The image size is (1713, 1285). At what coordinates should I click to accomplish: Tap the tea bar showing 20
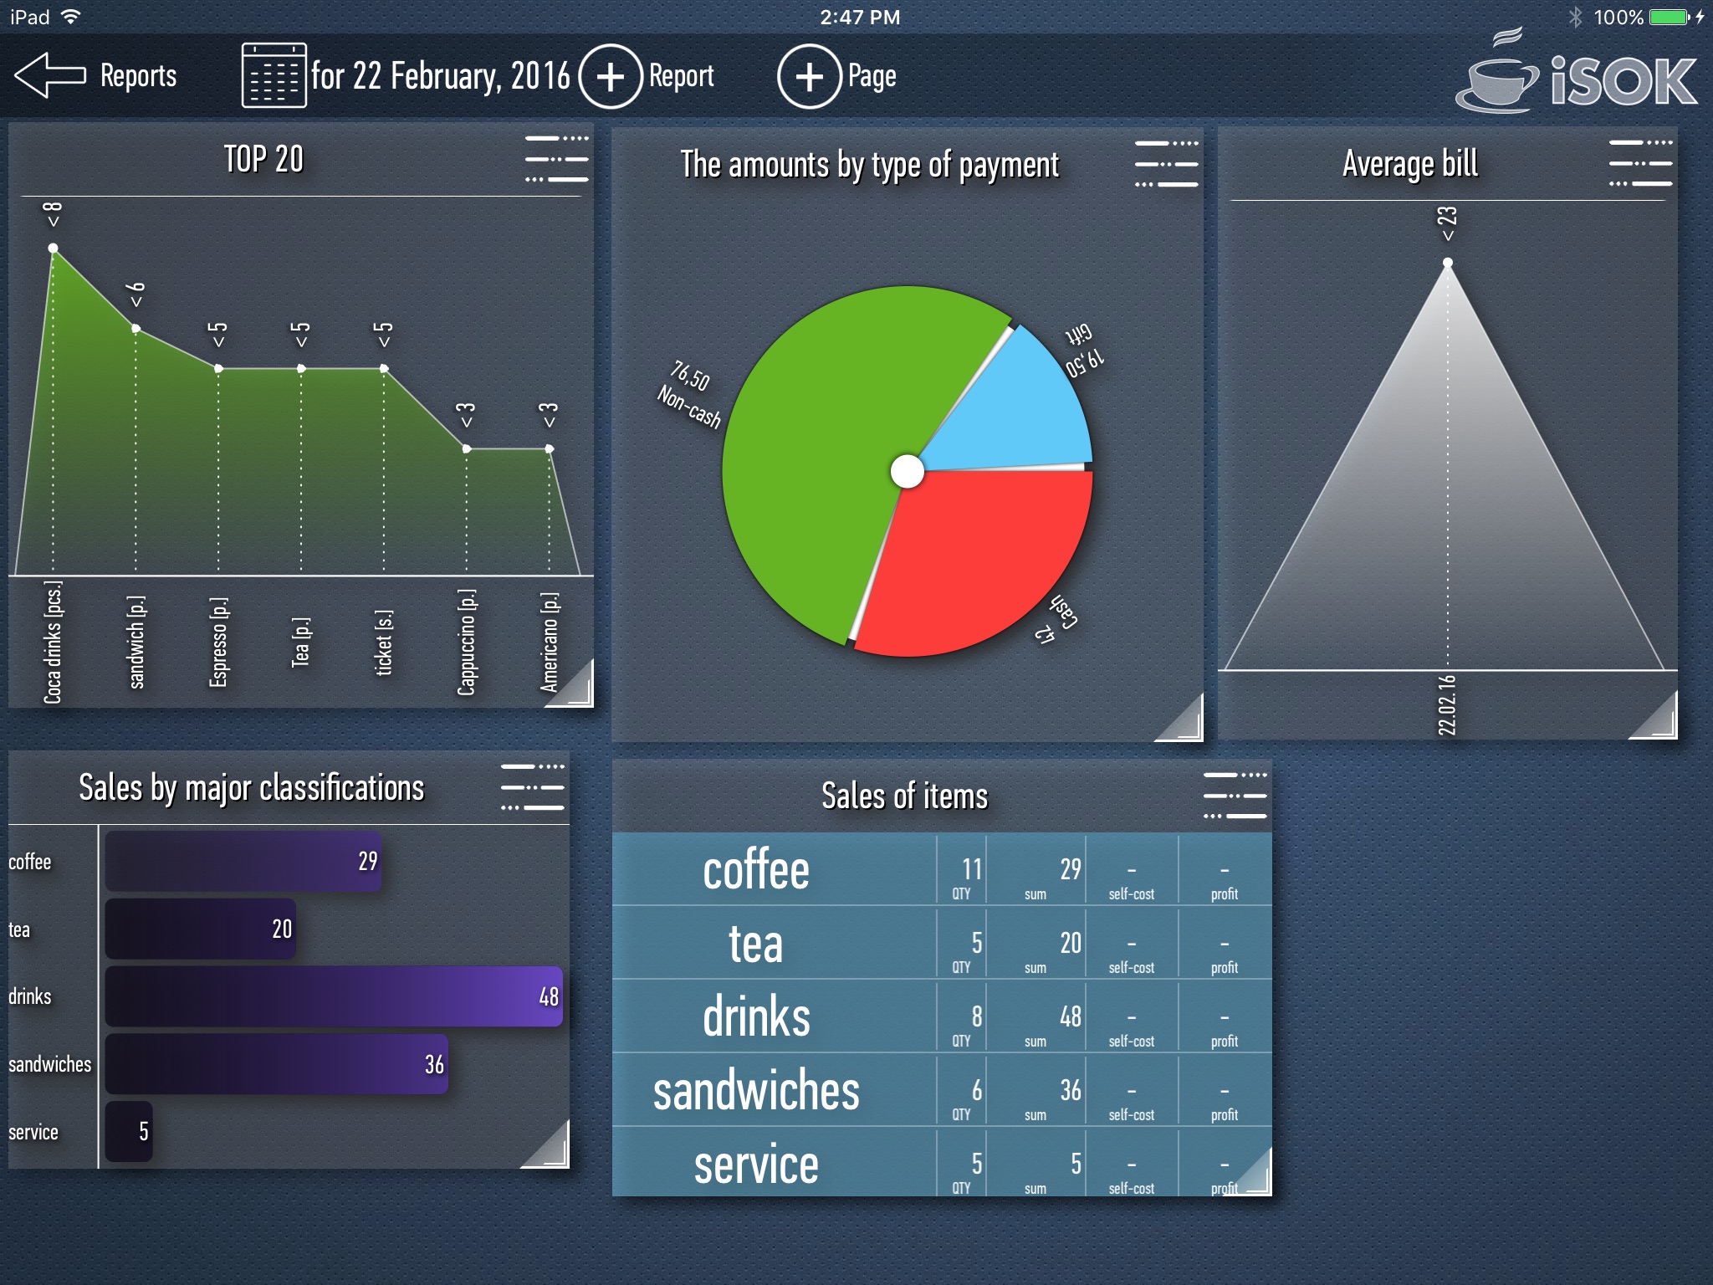201,929
